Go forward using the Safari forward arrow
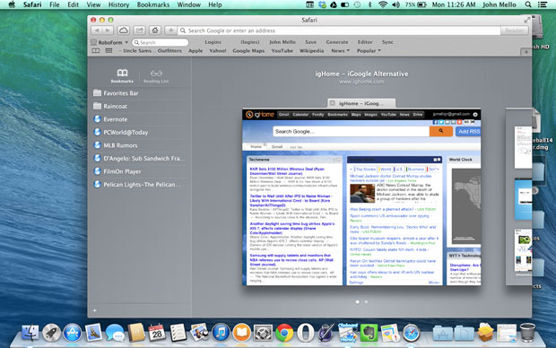556x348 pixels. [x=108, y=30]
